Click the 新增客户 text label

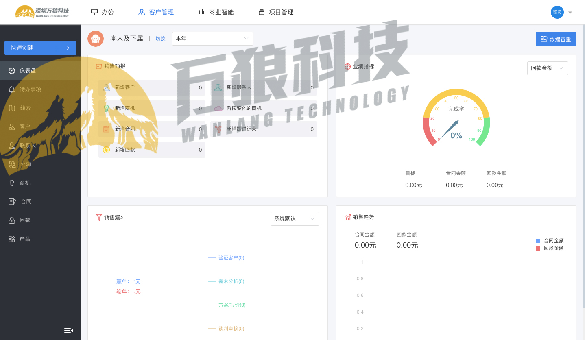(125, 87)
